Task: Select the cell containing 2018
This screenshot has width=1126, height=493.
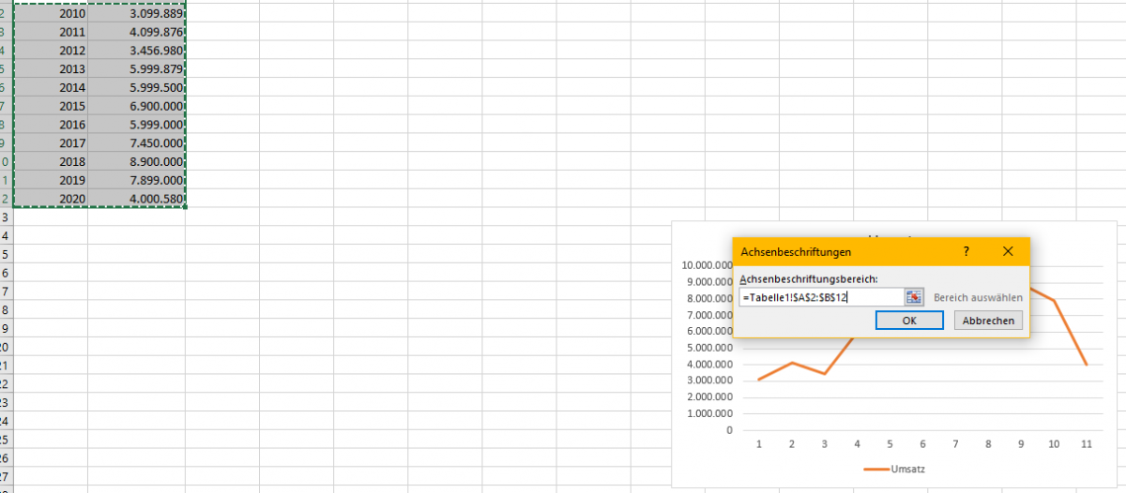Action: [x=52, y=162]
